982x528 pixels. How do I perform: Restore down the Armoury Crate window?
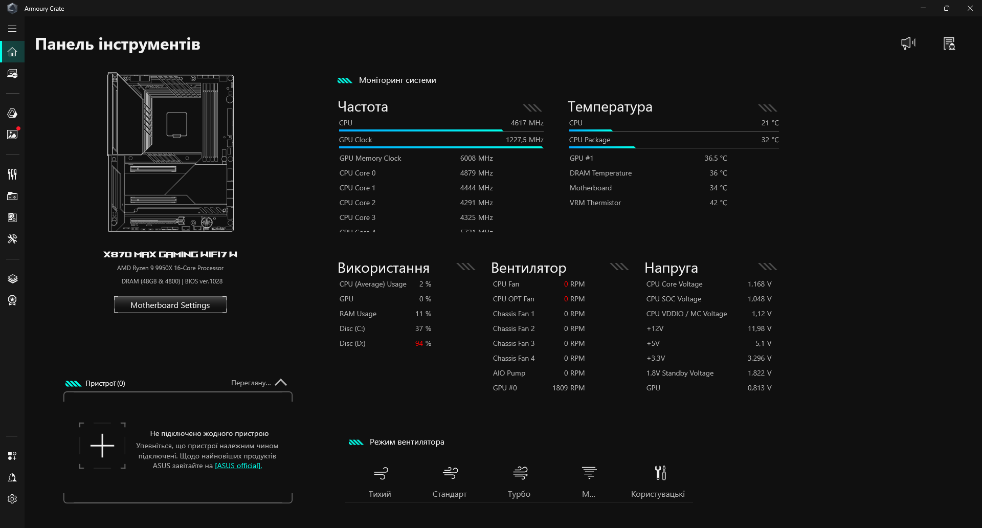point(947,8)
